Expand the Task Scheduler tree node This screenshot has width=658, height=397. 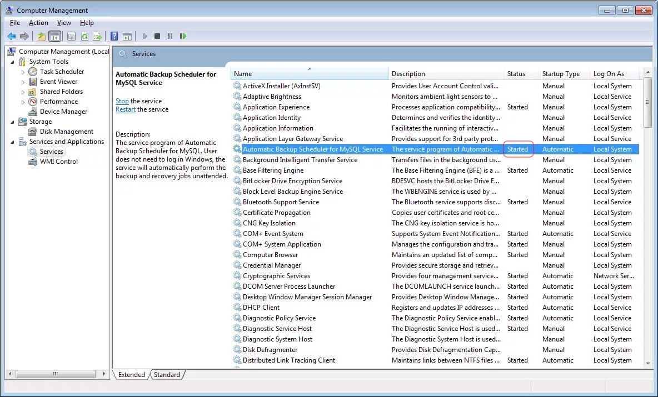tap(23, 71)
